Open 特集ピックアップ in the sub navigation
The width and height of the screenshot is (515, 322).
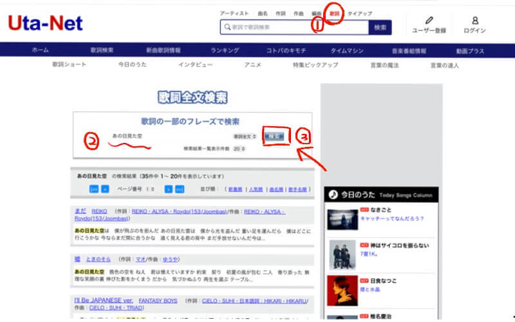315,65
